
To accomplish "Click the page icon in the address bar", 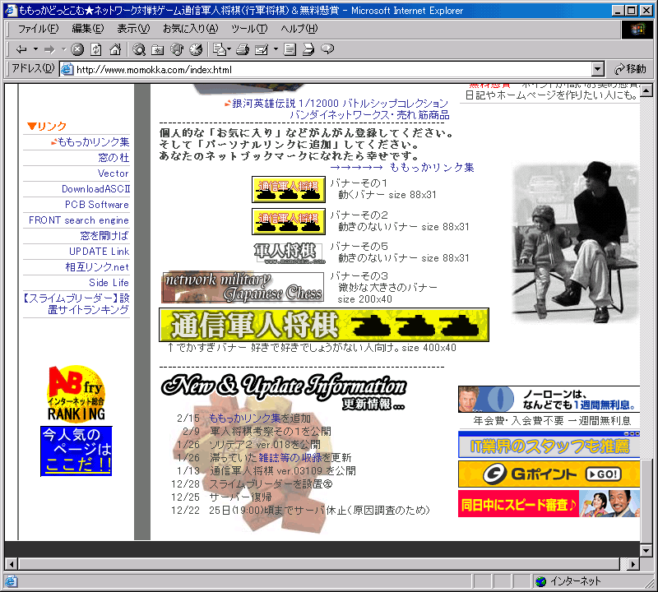I will coord(67,69).
